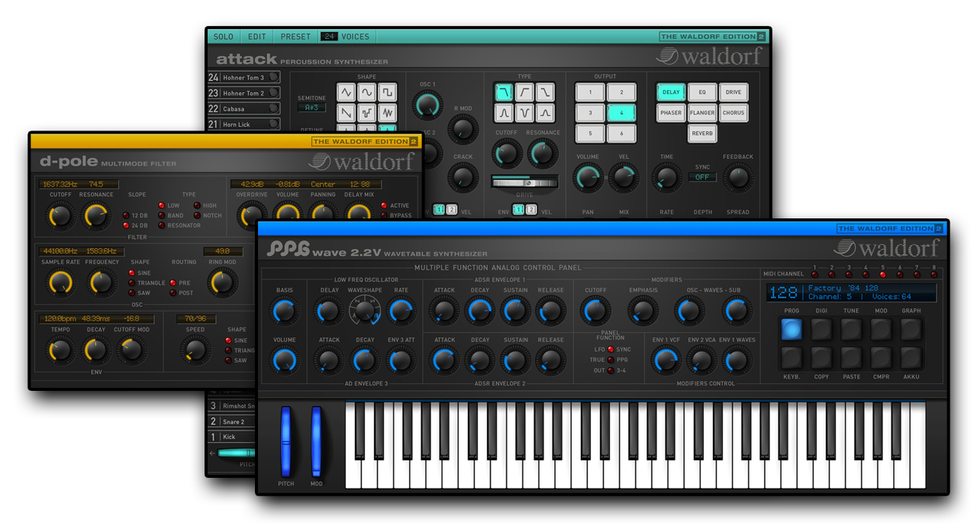
Task: Select output 2 button in Attack
Action: tap(621, 92)
